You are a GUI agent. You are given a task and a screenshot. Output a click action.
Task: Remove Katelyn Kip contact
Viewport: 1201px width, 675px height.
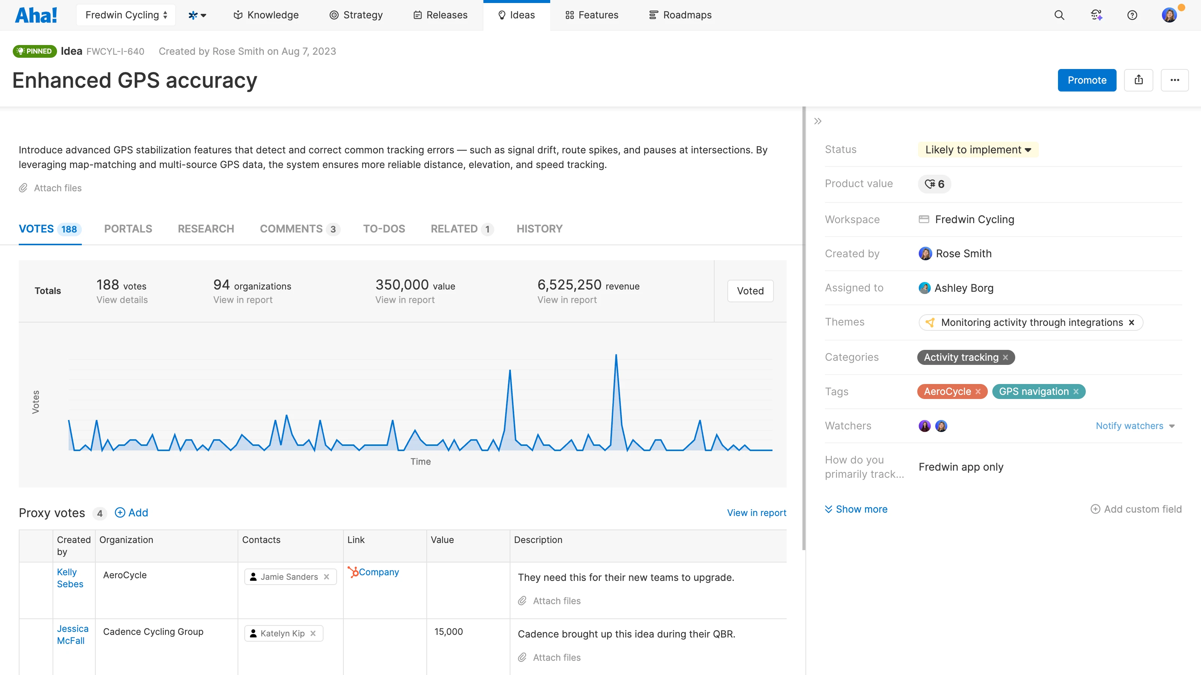(313, 633)
